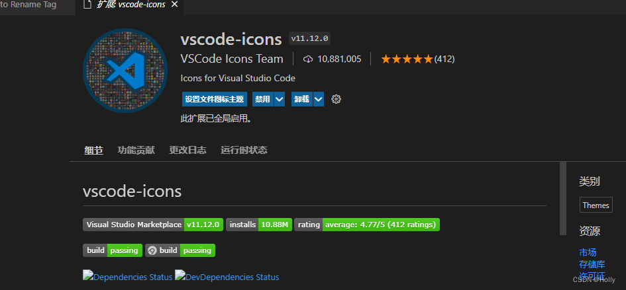Image resolution: width=626 pixels, height=290 pixels.
Task: Click 设置文件图标主题 button
Action: [x=215, y=99]
